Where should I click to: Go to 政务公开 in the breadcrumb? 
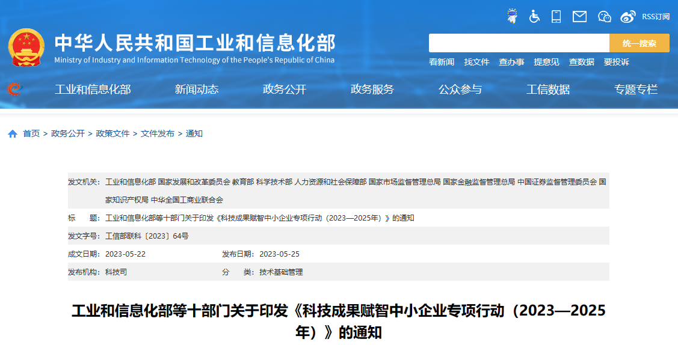click(x=68, y=134)
